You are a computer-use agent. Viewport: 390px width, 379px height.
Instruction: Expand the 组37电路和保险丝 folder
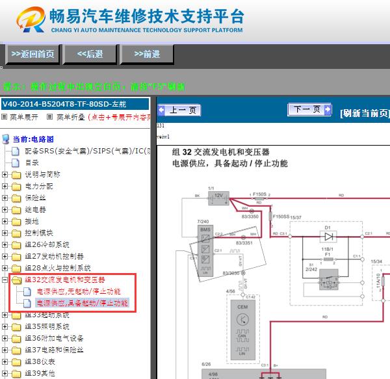5,350
